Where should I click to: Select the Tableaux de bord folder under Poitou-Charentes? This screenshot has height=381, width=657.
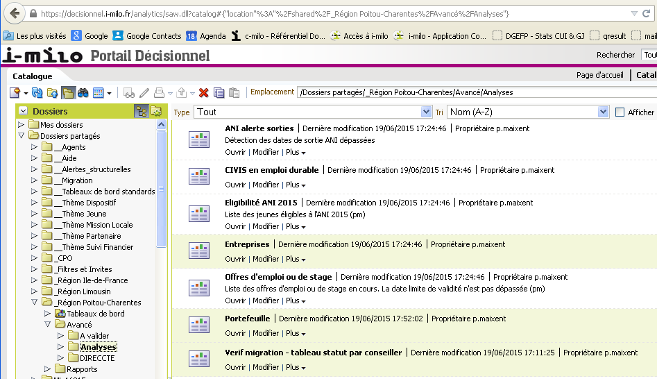pos(96,314)
